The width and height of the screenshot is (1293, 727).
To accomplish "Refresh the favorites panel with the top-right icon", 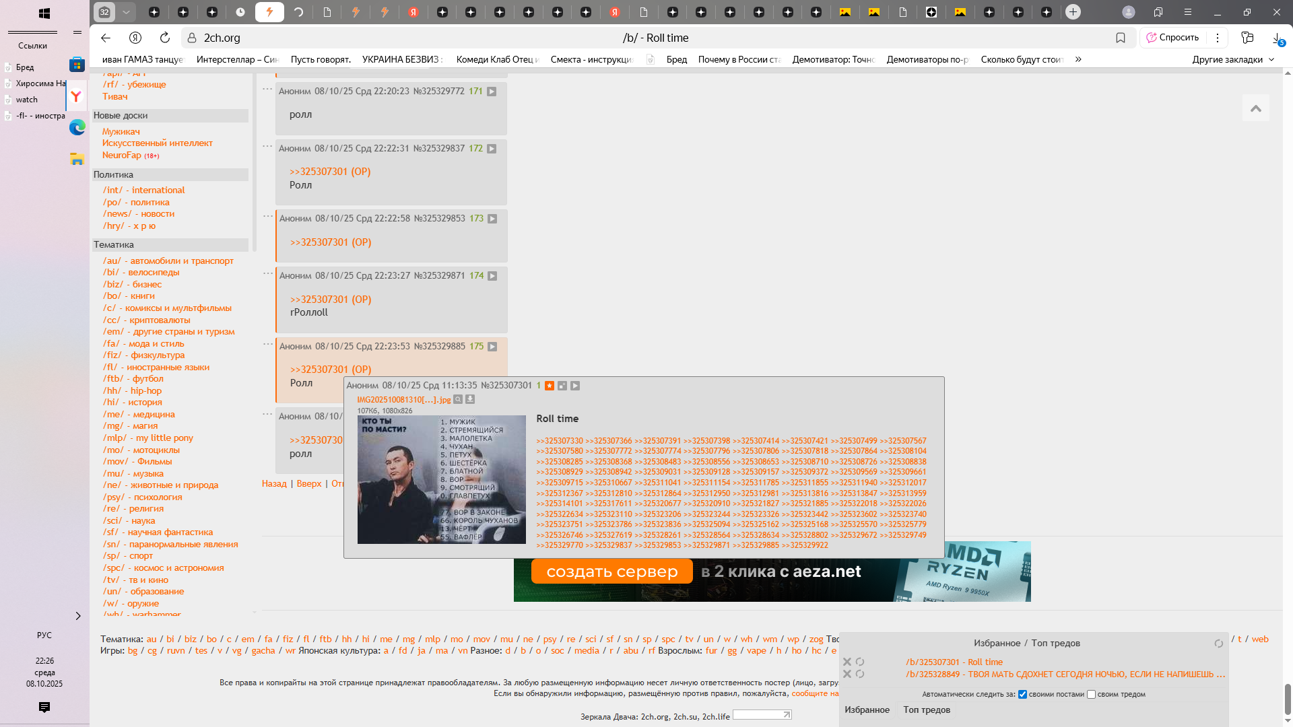I will coord(1218,644).
